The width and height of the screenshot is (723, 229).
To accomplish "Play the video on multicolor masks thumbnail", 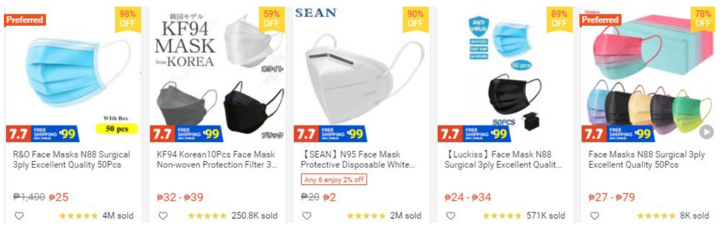I will 706,132.
